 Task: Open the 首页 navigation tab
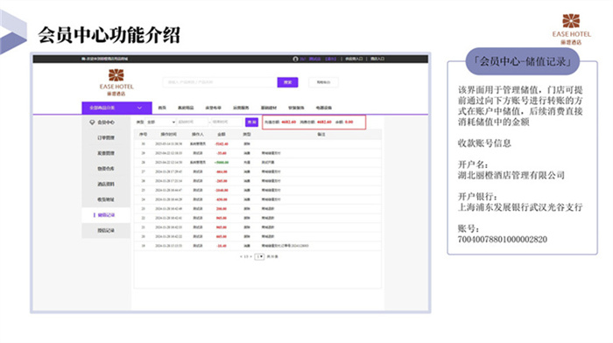[162, 108]
